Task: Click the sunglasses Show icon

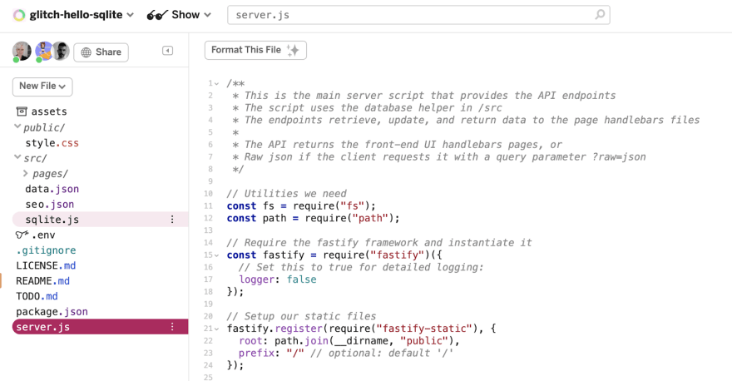Action: 157,16
